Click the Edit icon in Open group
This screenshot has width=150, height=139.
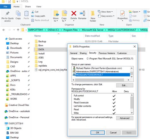coord(131,16)
